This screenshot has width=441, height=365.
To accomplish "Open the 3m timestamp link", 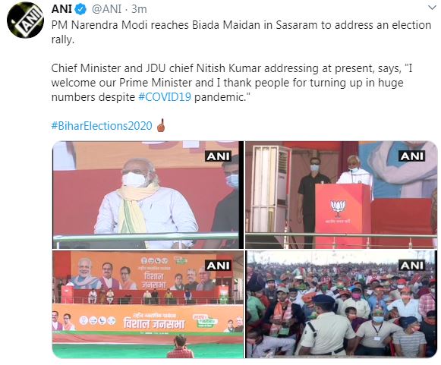I will pyautogui.click(x=139, y=9).
